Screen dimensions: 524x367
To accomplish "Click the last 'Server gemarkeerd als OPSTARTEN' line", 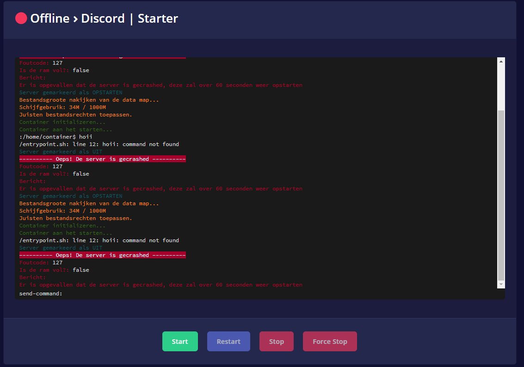I will pyautogui.click(x=71, y=196).
